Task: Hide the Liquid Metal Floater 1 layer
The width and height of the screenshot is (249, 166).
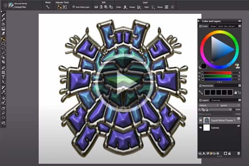Action: (201, 120)
